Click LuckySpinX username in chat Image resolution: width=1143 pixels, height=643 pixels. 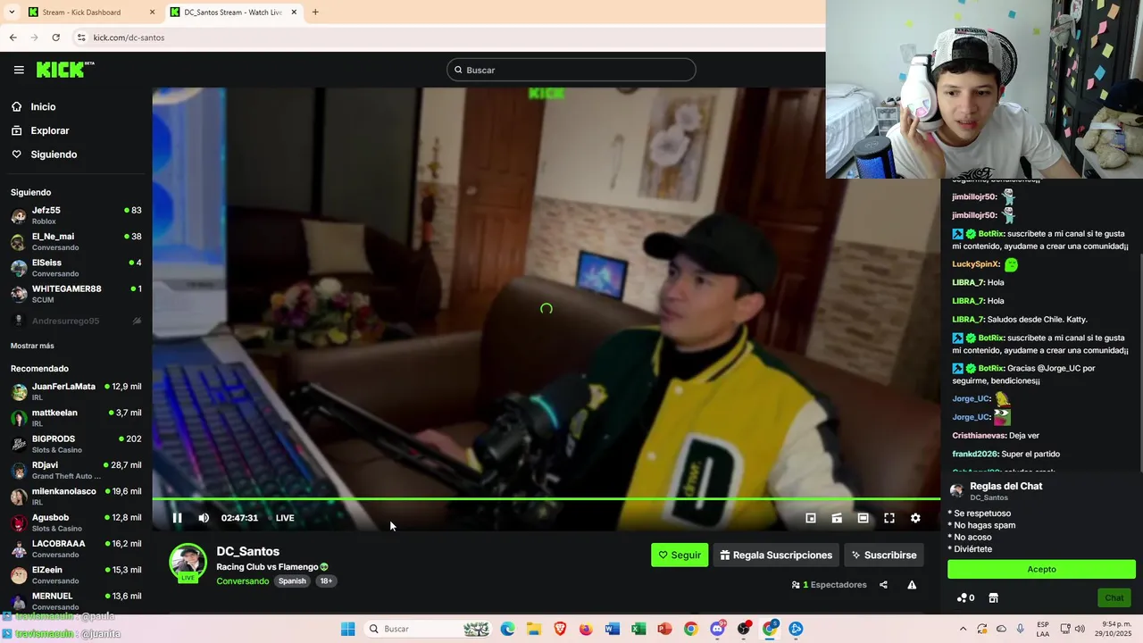click(x=975, y=264)
